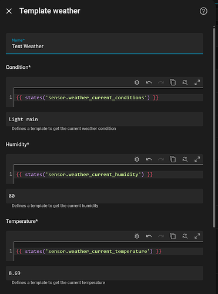Screen dimensions: 218x294
Task: Open find and replace in Humidity editor
Action: (x=185, y=159)
